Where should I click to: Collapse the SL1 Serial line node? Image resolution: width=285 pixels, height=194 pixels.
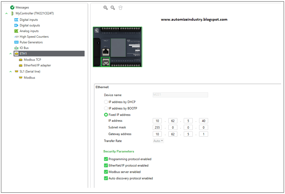11,72
